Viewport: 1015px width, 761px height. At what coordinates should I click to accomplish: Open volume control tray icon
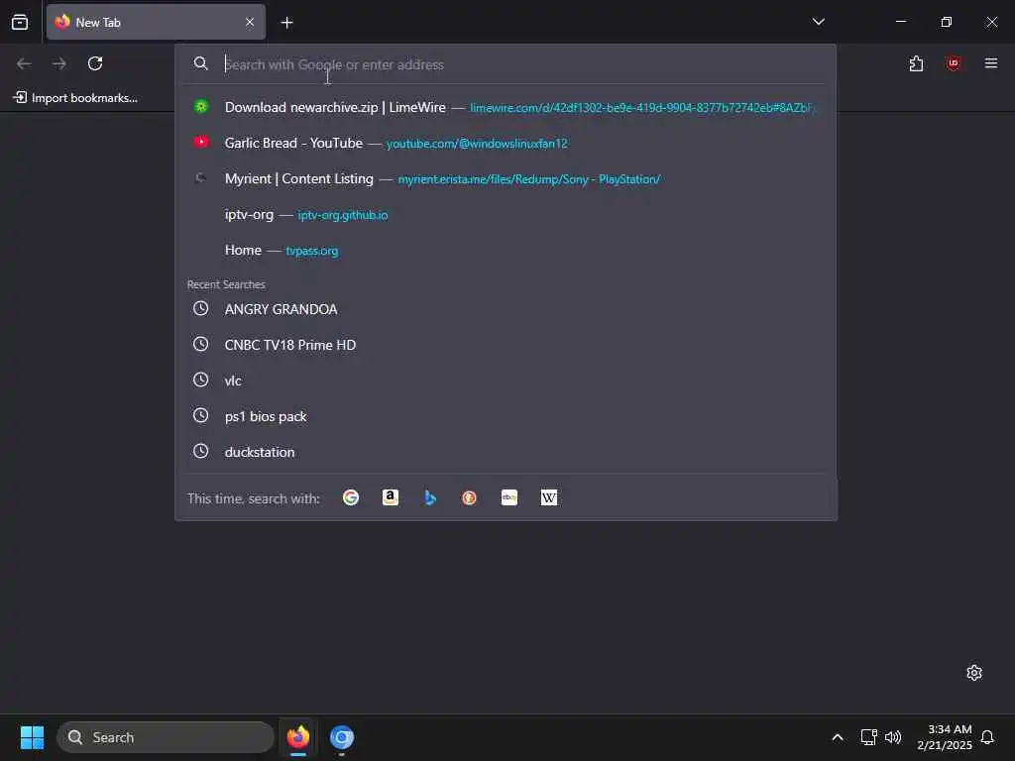(893, 737)
